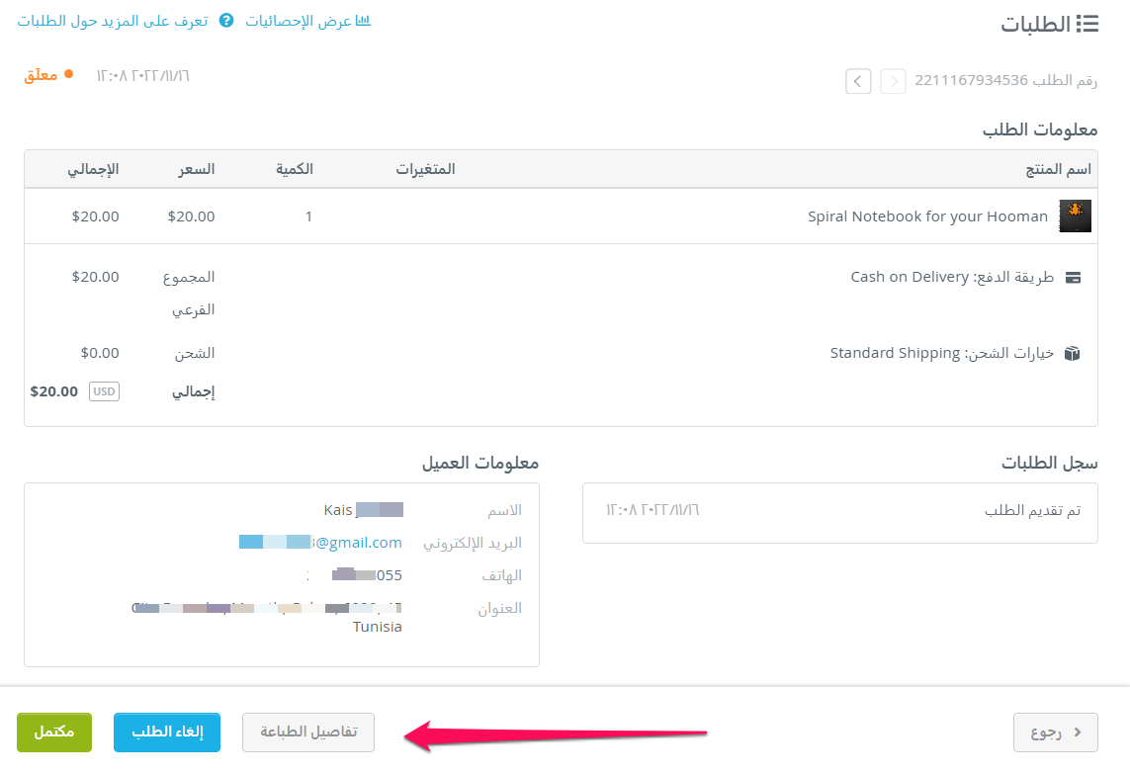Click the اسم المنتج column header
This screenshot has width=1130, height=775.
[1058, 169]
